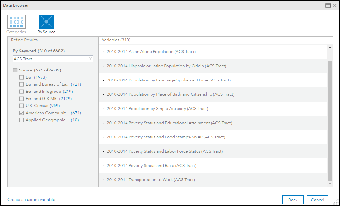Enable the U.S. Census source filter
The image size is (340, 206).
[x=21, y=106]
